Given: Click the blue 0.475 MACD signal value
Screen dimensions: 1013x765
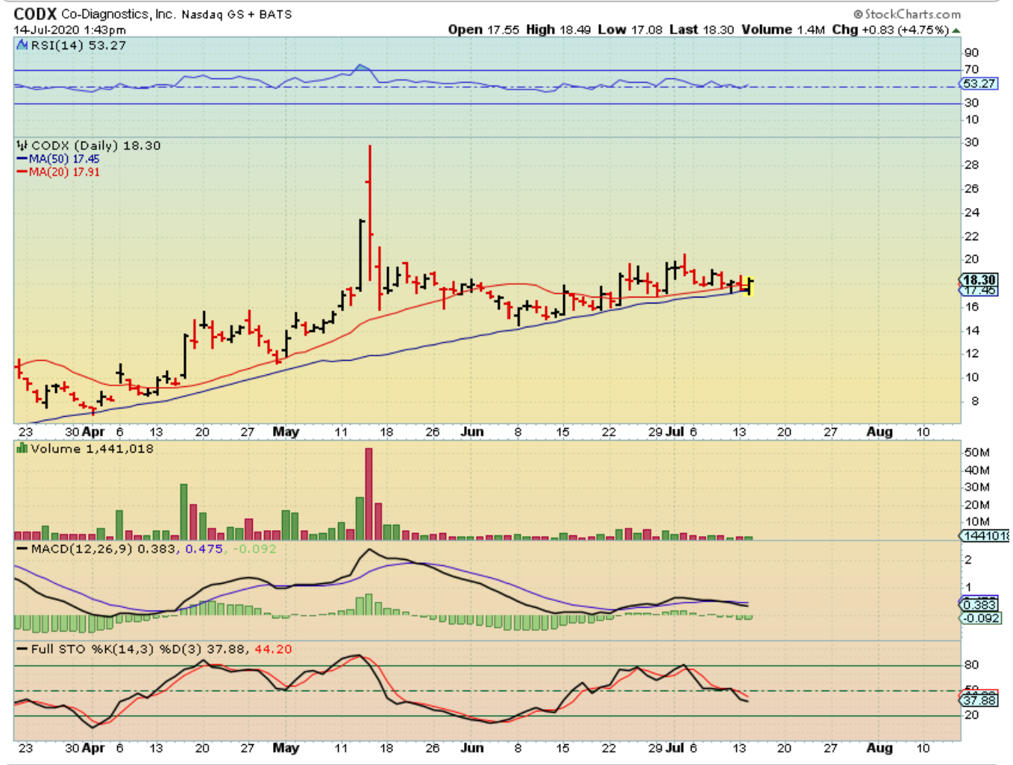Looking at the screenshot, I should coord(204,550).
